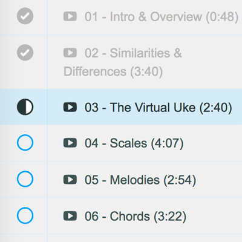Click the gray completed checkmark for lesson 01
The image size is (242, 242).
coord(25,16)
